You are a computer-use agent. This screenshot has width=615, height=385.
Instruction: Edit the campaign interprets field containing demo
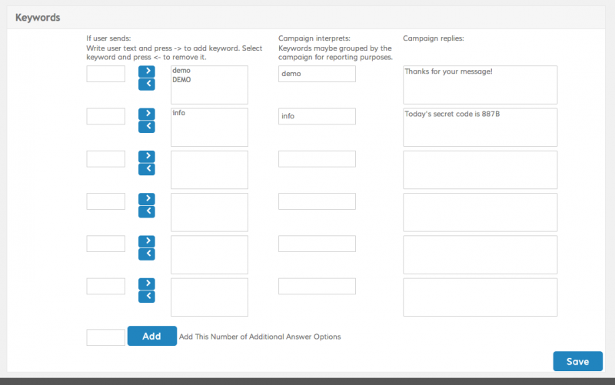point(317,74)
